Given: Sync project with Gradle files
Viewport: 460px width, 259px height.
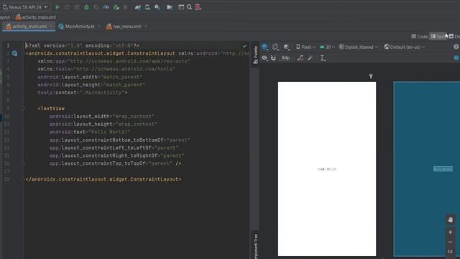Looking at the screenshot, I should (x=138, y=7).
